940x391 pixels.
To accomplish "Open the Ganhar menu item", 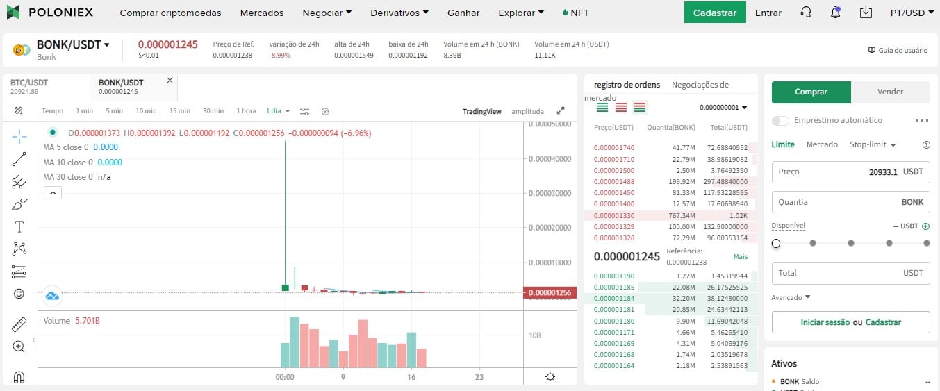I will [x=463, y=13].
